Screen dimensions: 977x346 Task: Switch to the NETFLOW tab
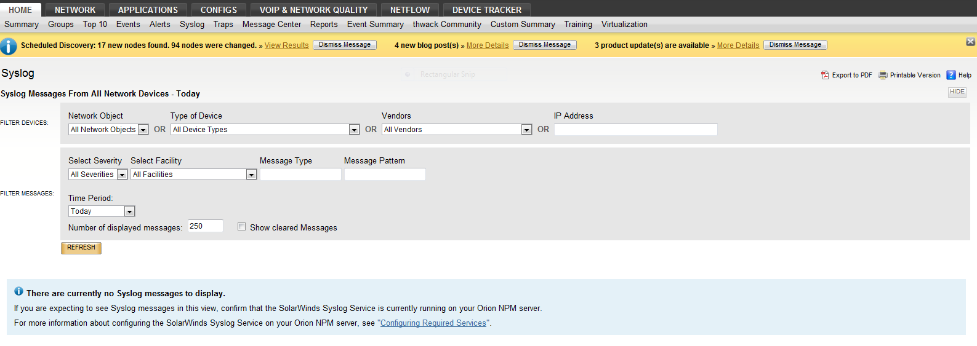point(410,10)
